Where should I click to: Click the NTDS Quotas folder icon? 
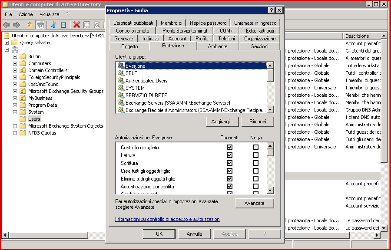pyautogui.click(x=23, y=133)
